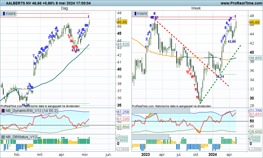263x158 pixels.
Task: Click the 38,855 moving average value in Week chart
Action: pyautogui.click(x=255, y=58)
